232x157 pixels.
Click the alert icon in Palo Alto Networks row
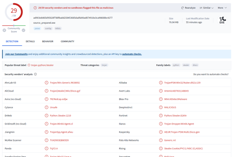tap(161, 140)
